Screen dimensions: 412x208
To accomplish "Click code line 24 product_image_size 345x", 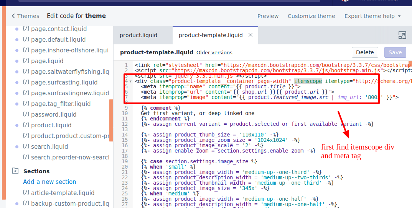I will point(205,188).
